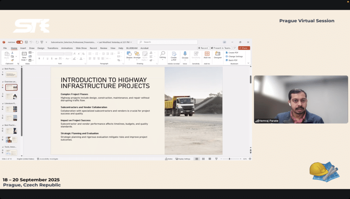This screenshot has height=199, width=350.
Task: Click the Add-ins icon
Action: [207, 54]
